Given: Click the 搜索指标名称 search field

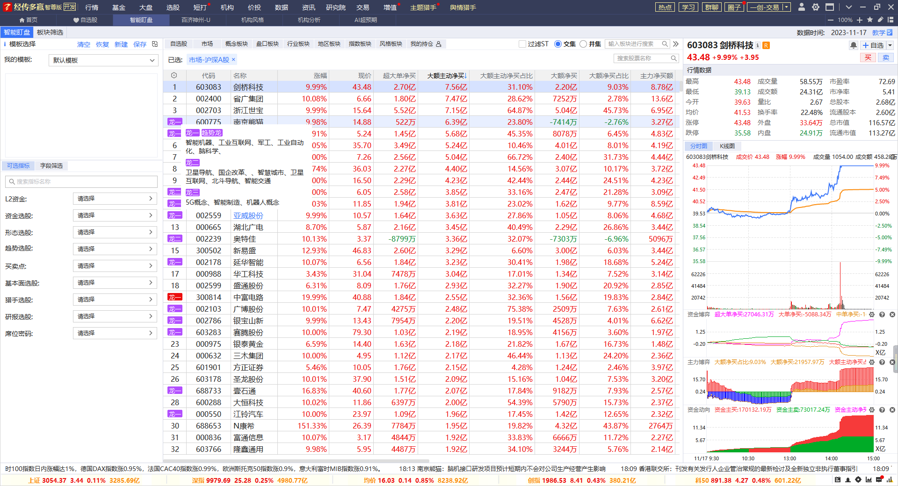Looking at the screenshot, I should [81, 182].
